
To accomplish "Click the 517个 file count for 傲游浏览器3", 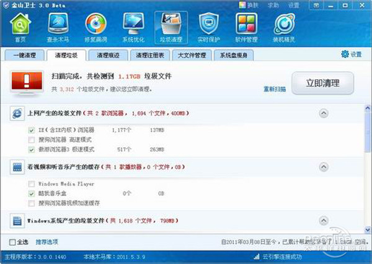I will pyautogui.click(x=125, y=150).
